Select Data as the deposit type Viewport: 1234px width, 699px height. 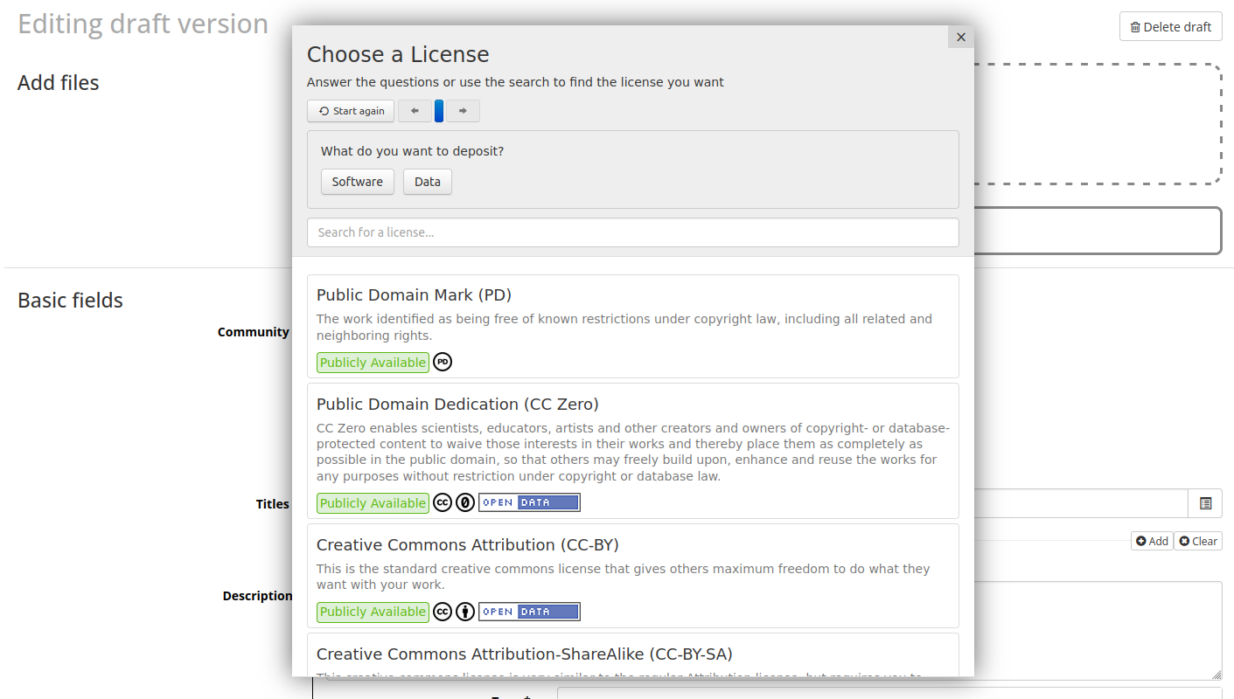(427, 182)
